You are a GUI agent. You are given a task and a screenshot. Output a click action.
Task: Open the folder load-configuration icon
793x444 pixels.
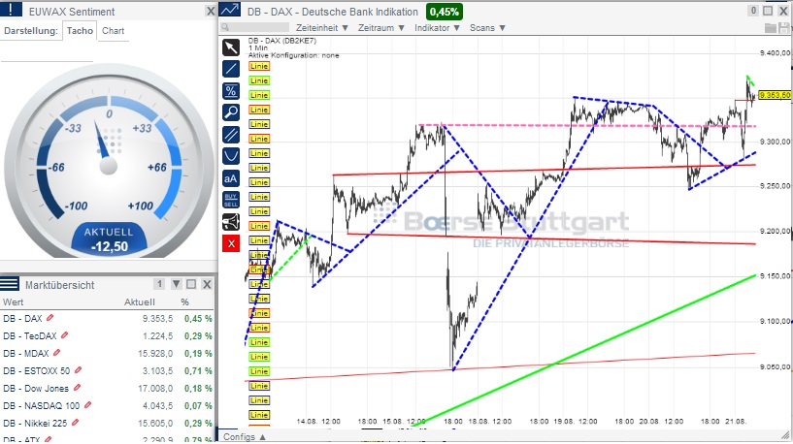pyautogui.click(x=771, y=28)
